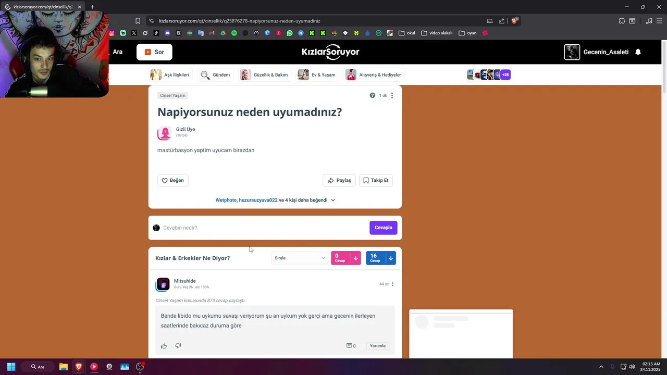Click the Windows taskbar Ara search box
Viewport: 667px width, 375px height.
pyautogui.click(x=38, y=367)
